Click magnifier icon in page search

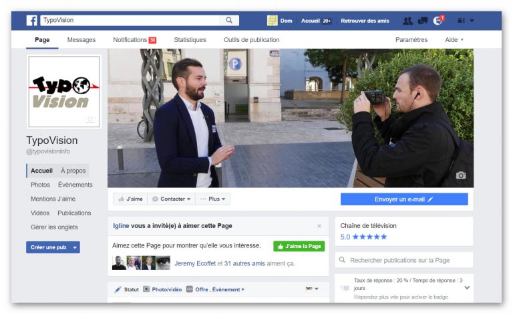(x=342, y=260)
